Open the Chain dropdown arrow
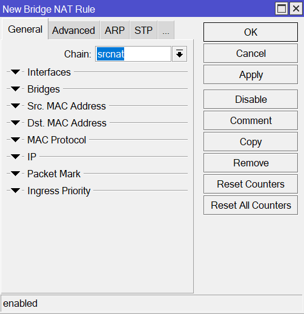The height and width of the screenshot is (314, 304). [x=179, y=54]
